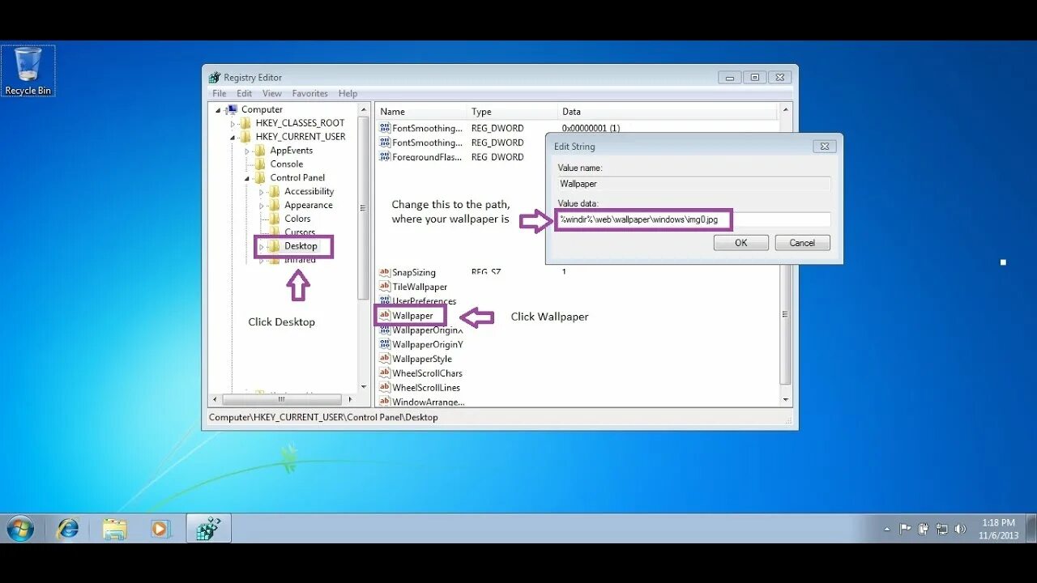Click the SnapSizing string value icon
Screen dimensions: 1037x583
(x=385, y=273)
